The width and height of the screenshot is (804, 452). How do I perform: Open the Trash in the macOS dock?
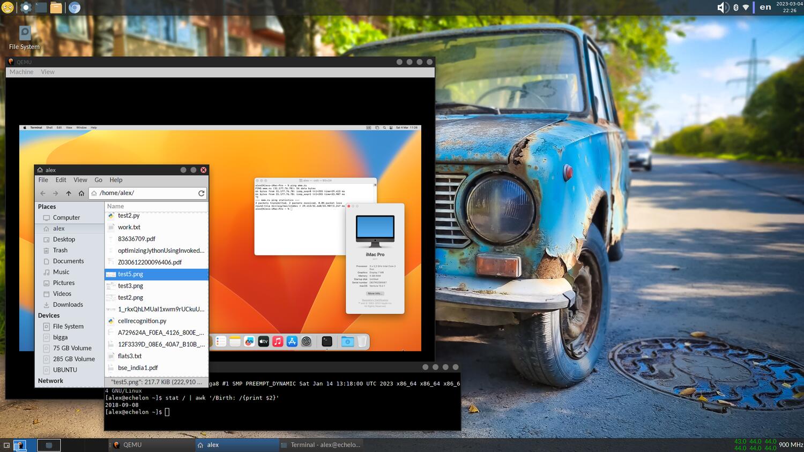tap(362, 342)
